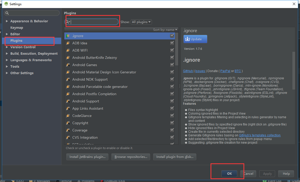Click the ADB Idea plugin icon
This screenshot has height=182, width=300.
point(68,43)
